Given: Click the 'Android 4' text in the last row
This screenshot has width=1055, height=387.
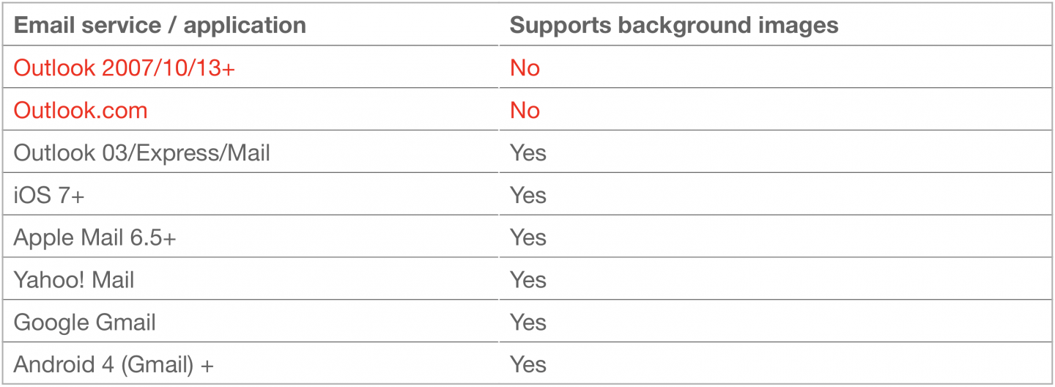Looking at the screenshot, I should 60,365.
